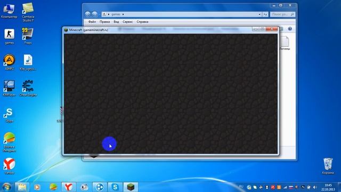Screen dimensions: 341x192
Task: Open the system clock showing 10:45
Action: coord(328,187)
